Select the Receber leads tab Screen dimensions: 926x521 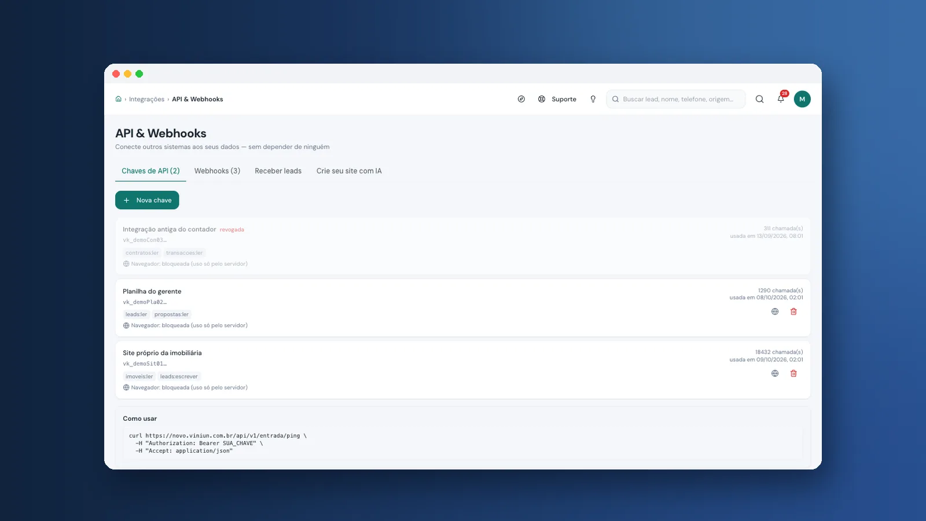[x=278, y=171]
